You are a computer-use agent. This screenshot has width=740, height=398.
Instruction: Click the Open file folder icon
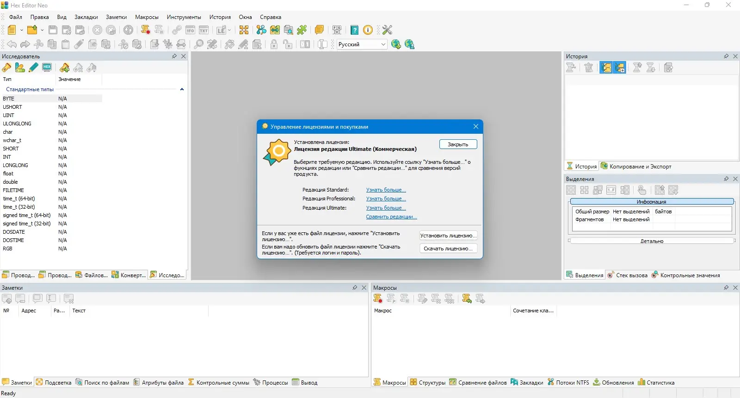point(32,30)
